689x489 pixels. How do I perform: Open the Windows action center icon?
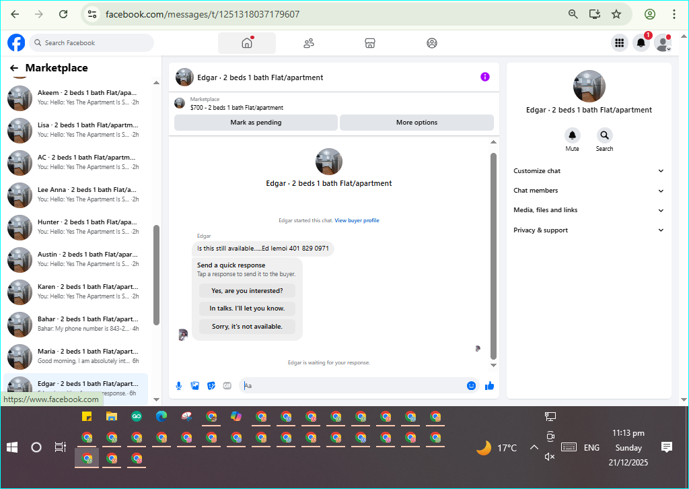coord(667,448)
